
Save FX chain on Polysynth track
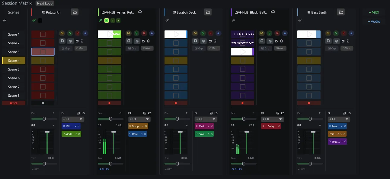click(78, 113)
